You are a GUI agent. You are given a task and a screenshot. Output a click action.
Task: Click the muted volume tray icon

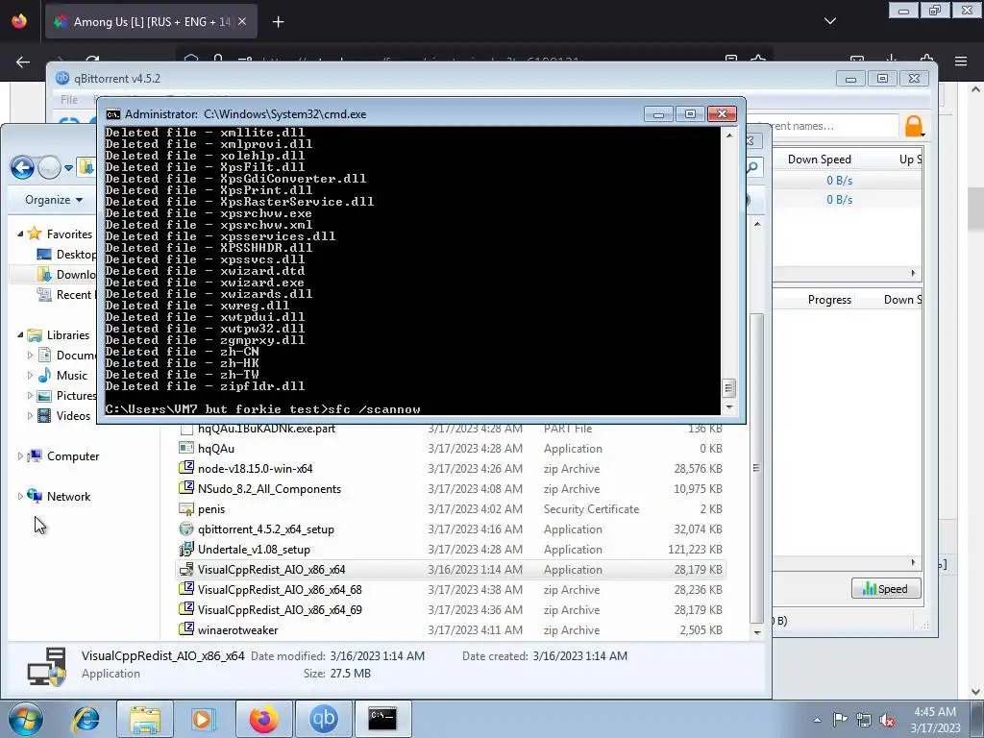point(887,720)
